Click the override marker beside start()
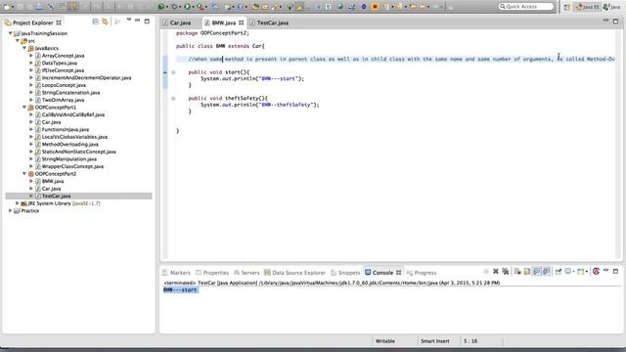This screenshot has height=352, width=626. (x=165, y=72)
